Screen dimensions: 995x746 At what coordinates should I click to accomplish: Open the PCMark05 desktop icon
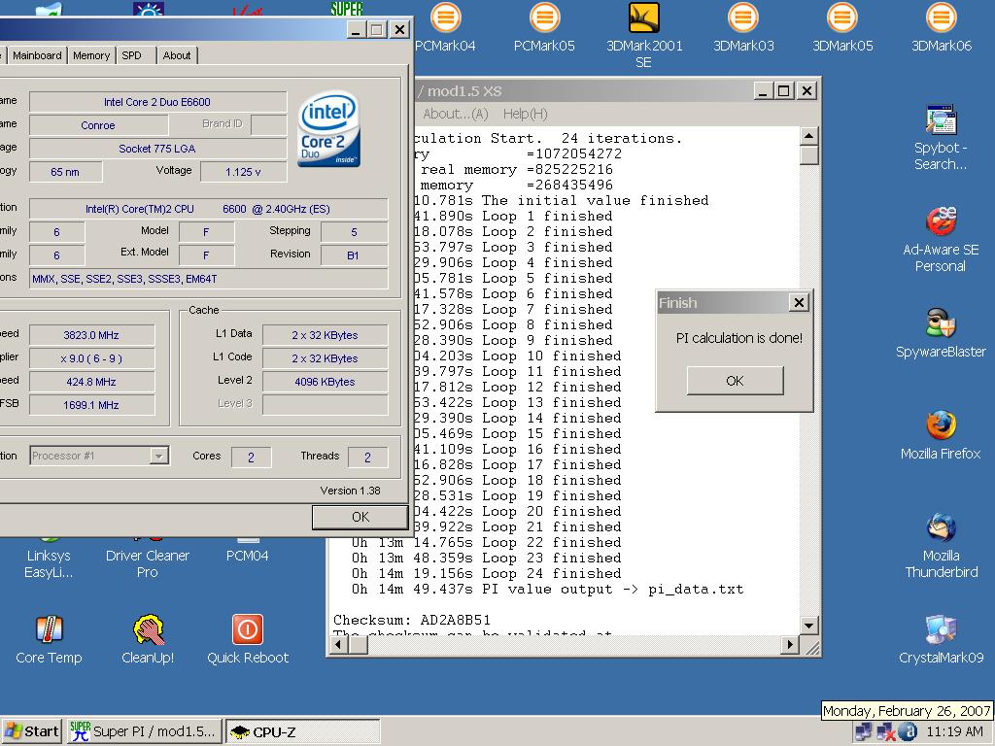[x=544, y=28]
